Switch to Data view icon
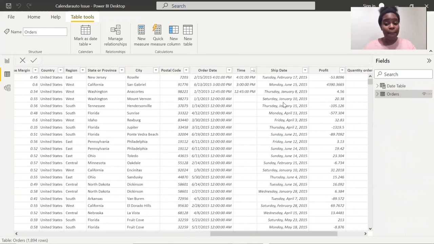The image size is (434, 244). [7, 74]
